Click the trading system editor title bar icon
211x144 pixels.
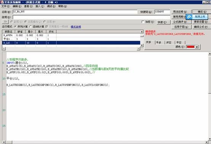coord(2,2)
